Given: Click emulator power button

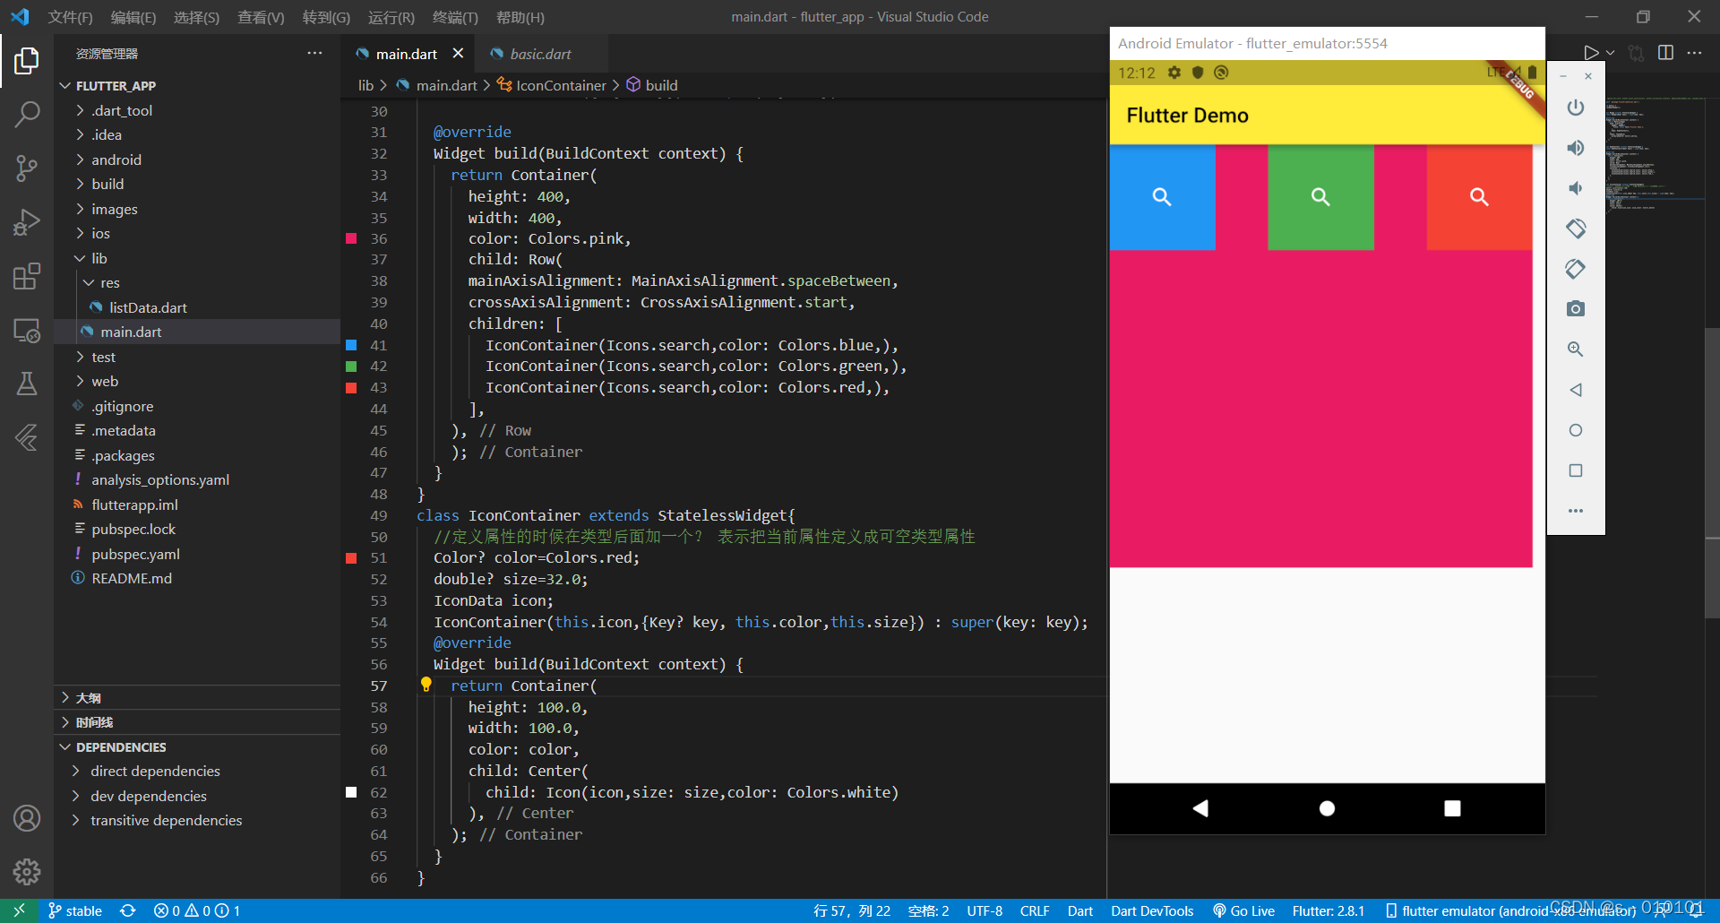Looking at the screenshot, I should [x=1576, y=108].
